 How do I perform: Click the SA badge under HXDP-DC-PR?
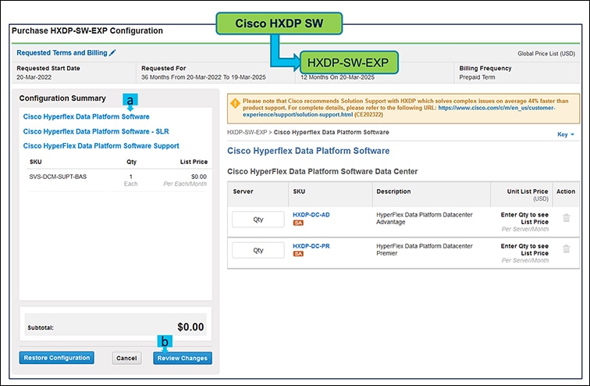(x=298, y=254)
